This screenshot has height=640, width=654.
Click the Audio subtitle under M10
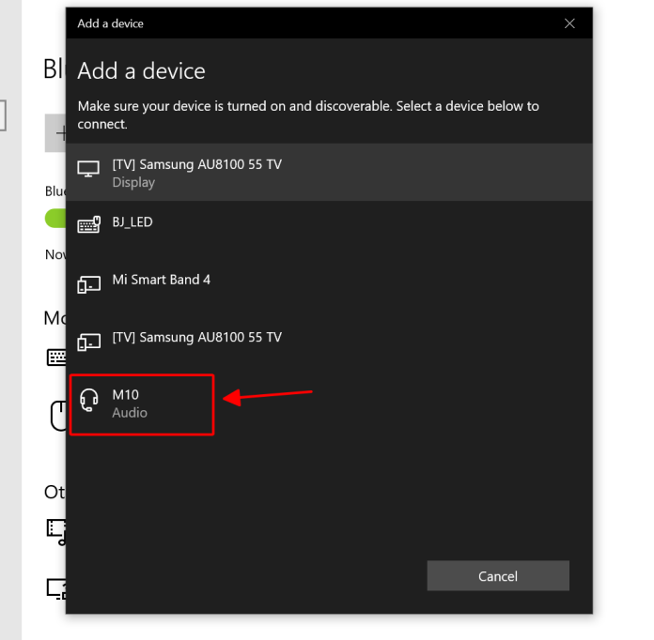coord(130,413)
